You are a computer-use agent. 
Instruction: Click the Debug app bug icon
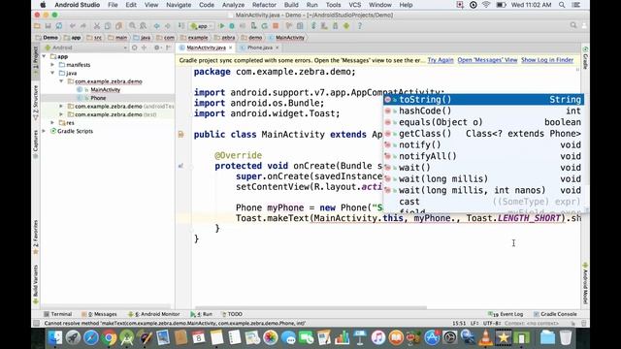pos(232,26)
